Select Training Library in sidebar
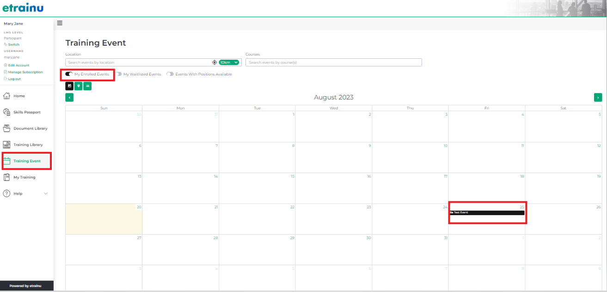607x292 pixels. [x=28, y=145]
